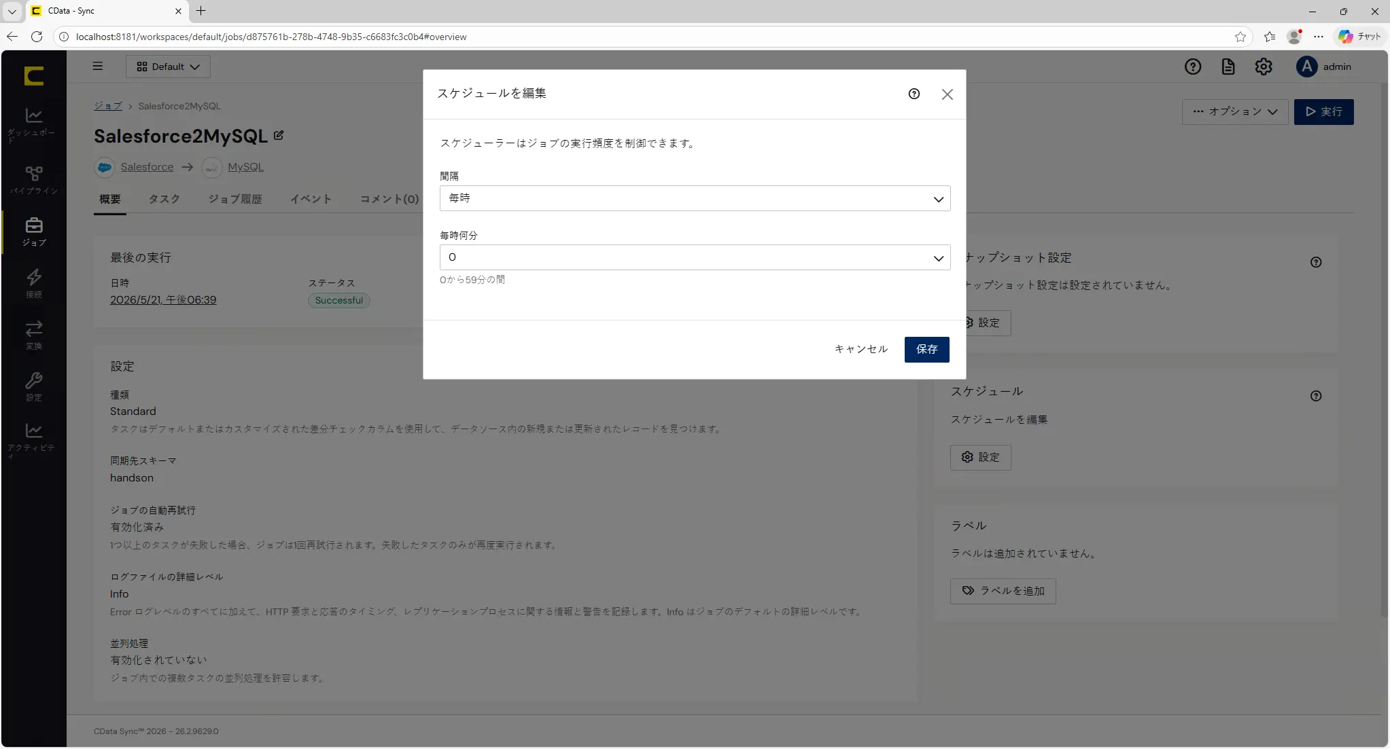The image size is (1390, 749).
Task: Switch to the イベント tab
Action: (311, 199)
